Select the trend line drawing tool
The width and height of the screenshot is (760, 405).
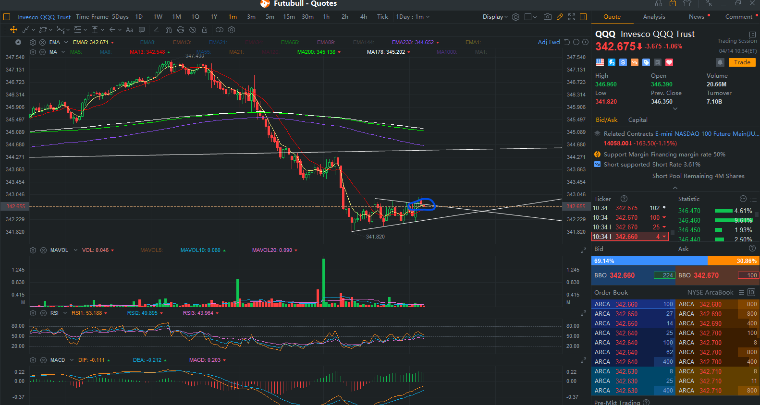pyautogui.click(x=26, y=30)
